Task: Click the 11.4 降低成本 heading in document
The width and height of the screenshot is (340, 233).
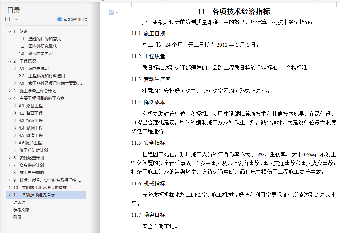Action: point(148,102)
